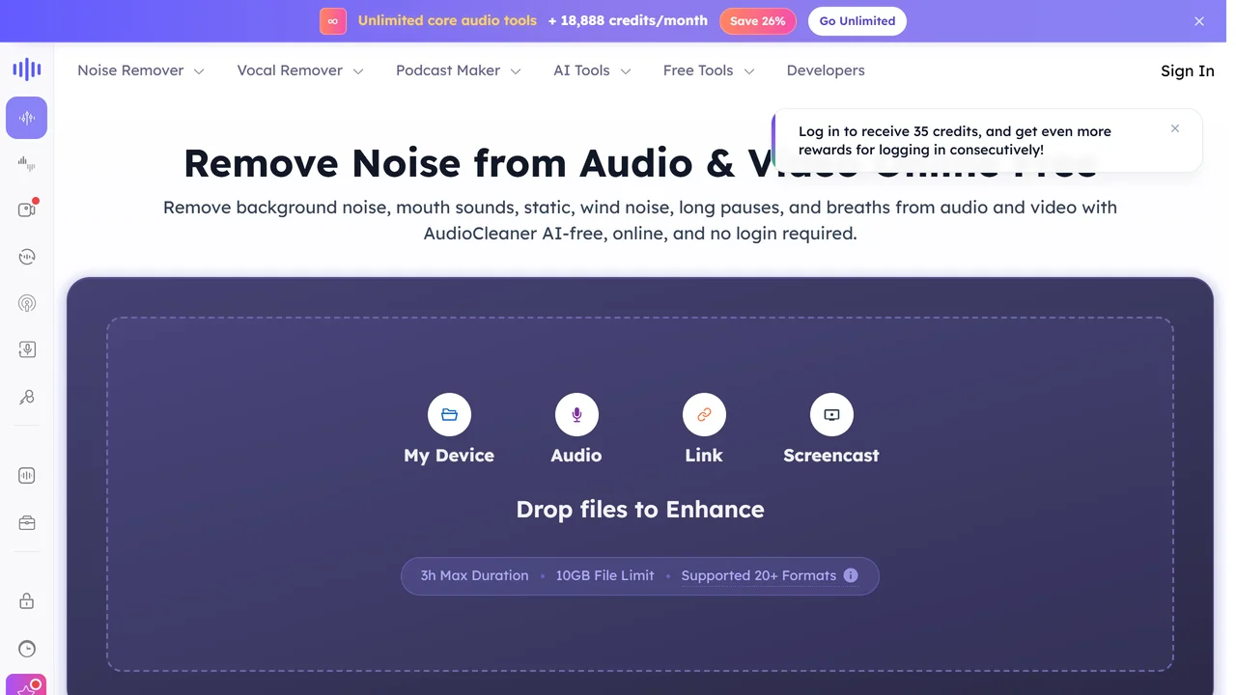
Task: Click the square waveform sidebar icon
Action: pyautogui.click(x=27, y=475)
